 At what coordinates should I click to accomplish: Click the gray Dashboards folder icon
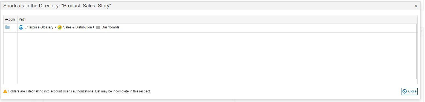(98, 27)
